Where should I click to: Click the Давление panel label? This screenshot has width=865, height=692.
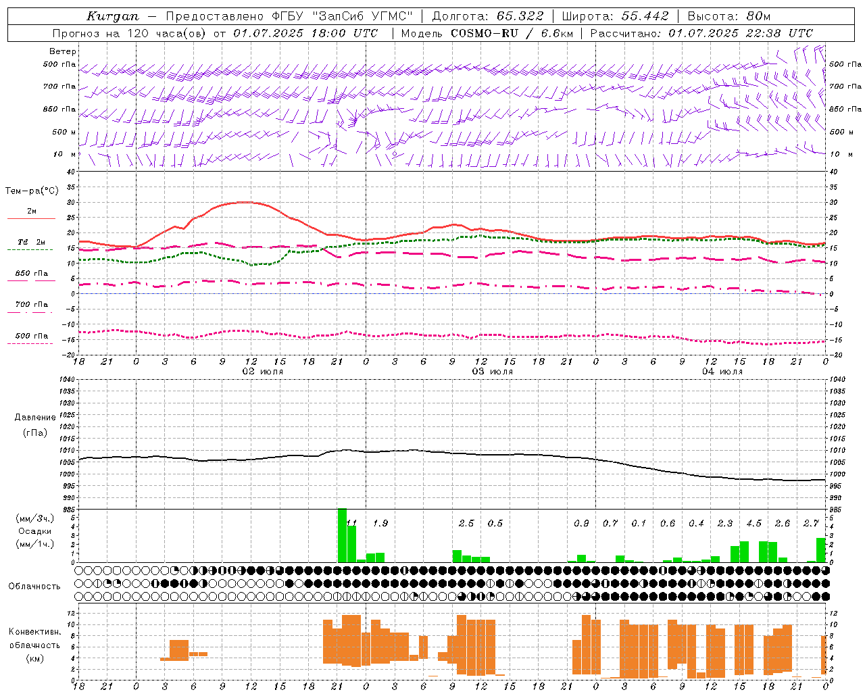34,418
